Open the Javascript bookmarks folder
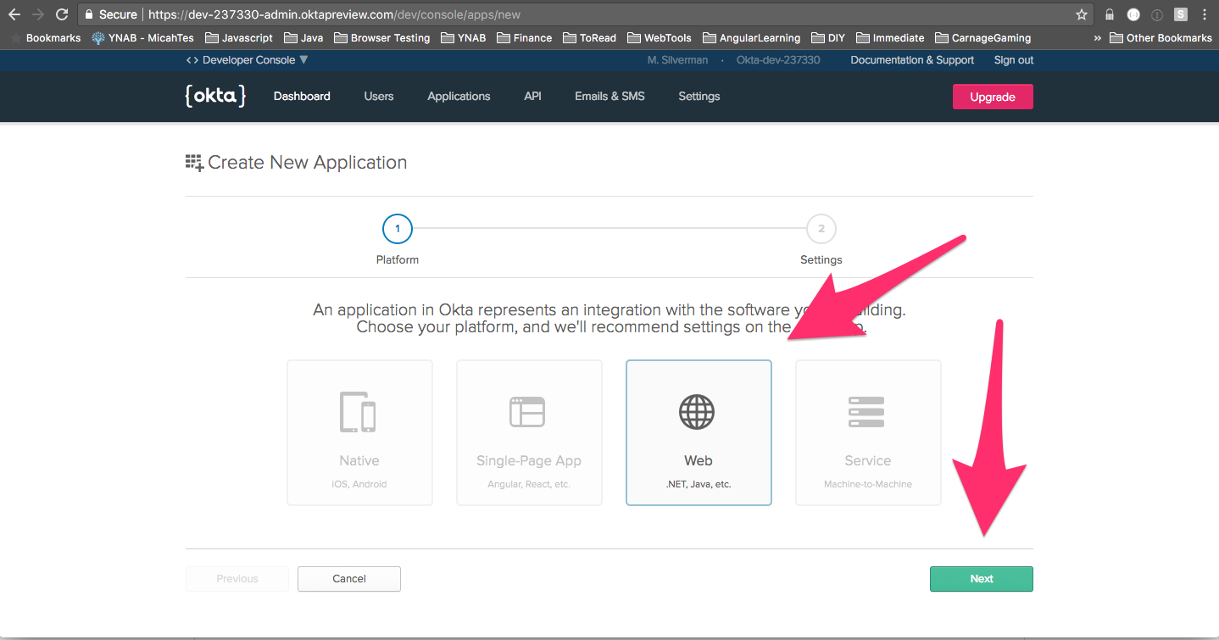This screenshot has height=640, width=1219. (x=239, y=37)
